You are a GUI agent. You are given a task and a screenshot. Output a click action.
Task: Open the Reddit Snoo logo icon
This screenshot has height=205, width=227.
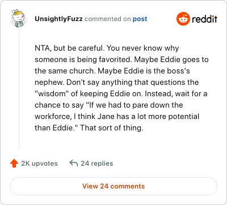pos(183,19)
